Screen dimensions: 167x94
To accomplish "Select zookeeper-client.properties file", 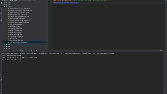I will pos(18,42).
